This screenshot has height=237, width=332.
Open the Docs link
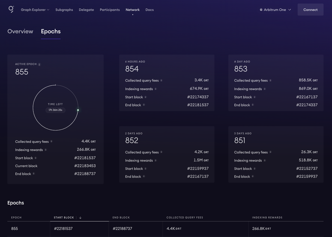pyautogui.click(x=149, y=10)
